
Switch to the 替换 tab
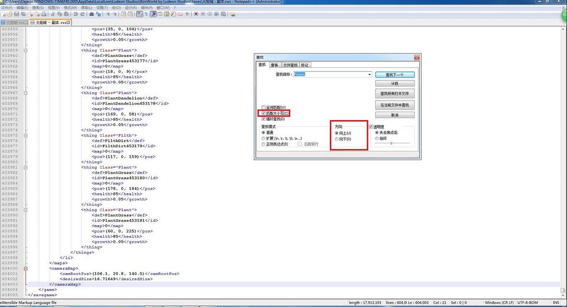click(274, 65)
